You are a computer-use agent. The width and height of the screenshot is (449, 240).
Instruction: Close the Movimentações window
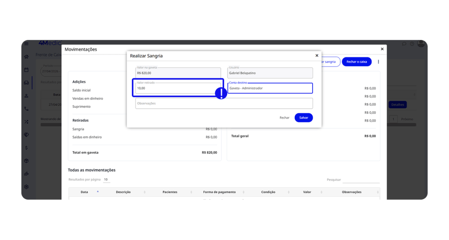(382, 49)
